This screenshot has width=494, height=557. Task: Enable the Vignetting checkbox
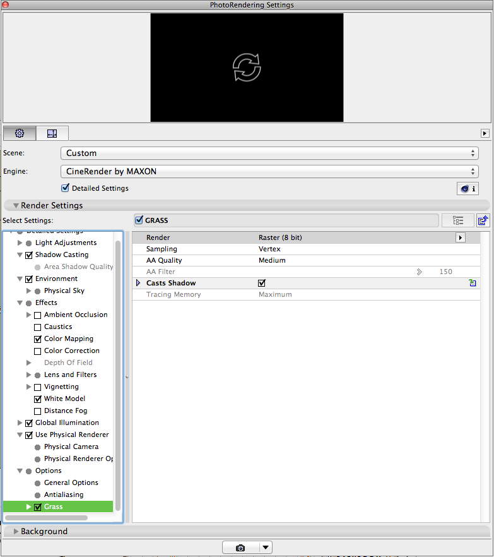[x=38, y=387]
